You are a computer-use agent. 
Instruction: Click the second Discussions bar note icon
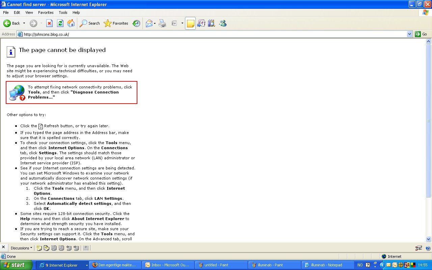tap(47, 248)
